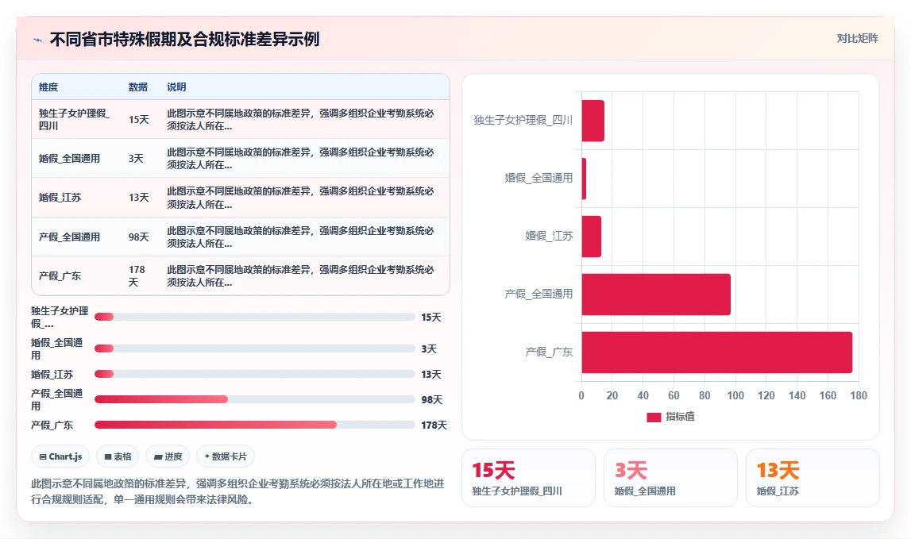Image resolution: width=911 pixels, height=539 pixels.
Task: Click the 98天 value in the table
Action: (139, 237)
